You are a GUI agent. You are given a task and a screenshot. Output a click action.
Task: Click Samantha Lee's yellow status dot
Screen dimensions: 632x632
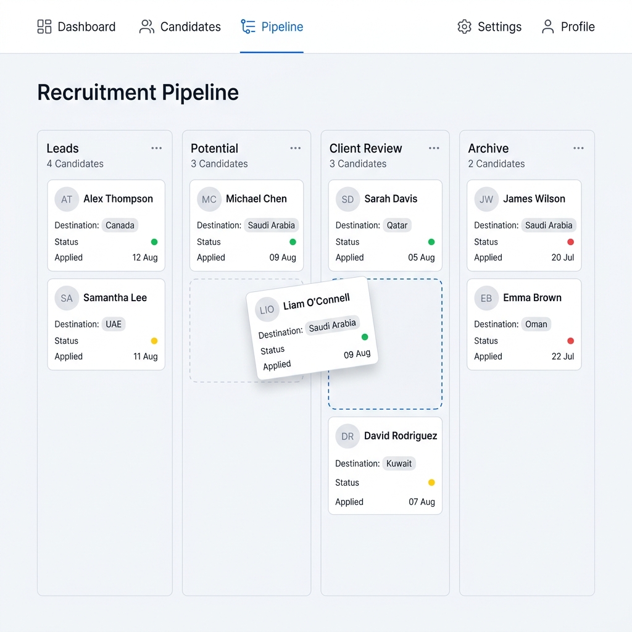[154, 341]
